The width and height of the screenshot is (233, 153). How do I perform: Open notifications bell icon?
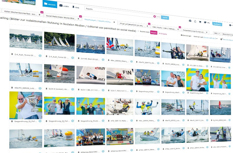point(195,21)
